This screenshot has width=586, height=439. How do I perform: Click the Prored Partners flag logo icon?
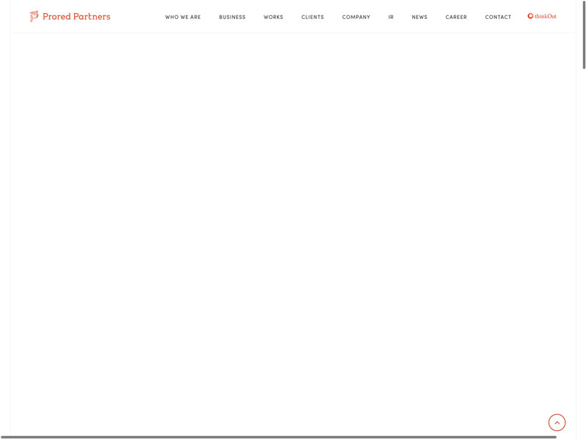tap(34, 16)
